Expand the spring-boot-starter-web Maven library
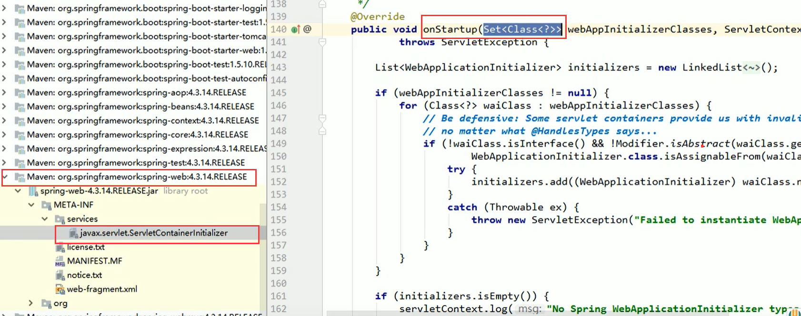The image size is (801, 316). pyautogui.click(x=4, y=50)
